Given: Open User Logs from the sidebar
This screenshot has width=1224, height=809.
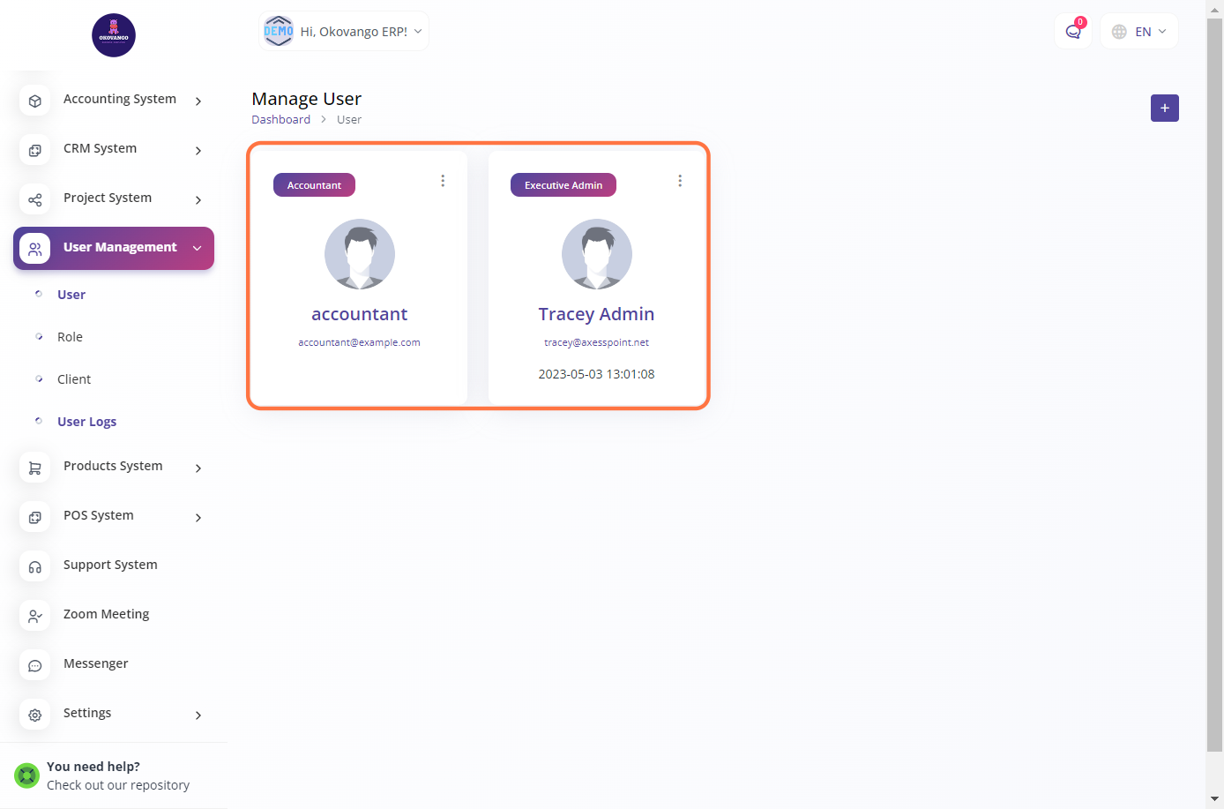Looking at the screenshot, I should (x=86, y=422).
